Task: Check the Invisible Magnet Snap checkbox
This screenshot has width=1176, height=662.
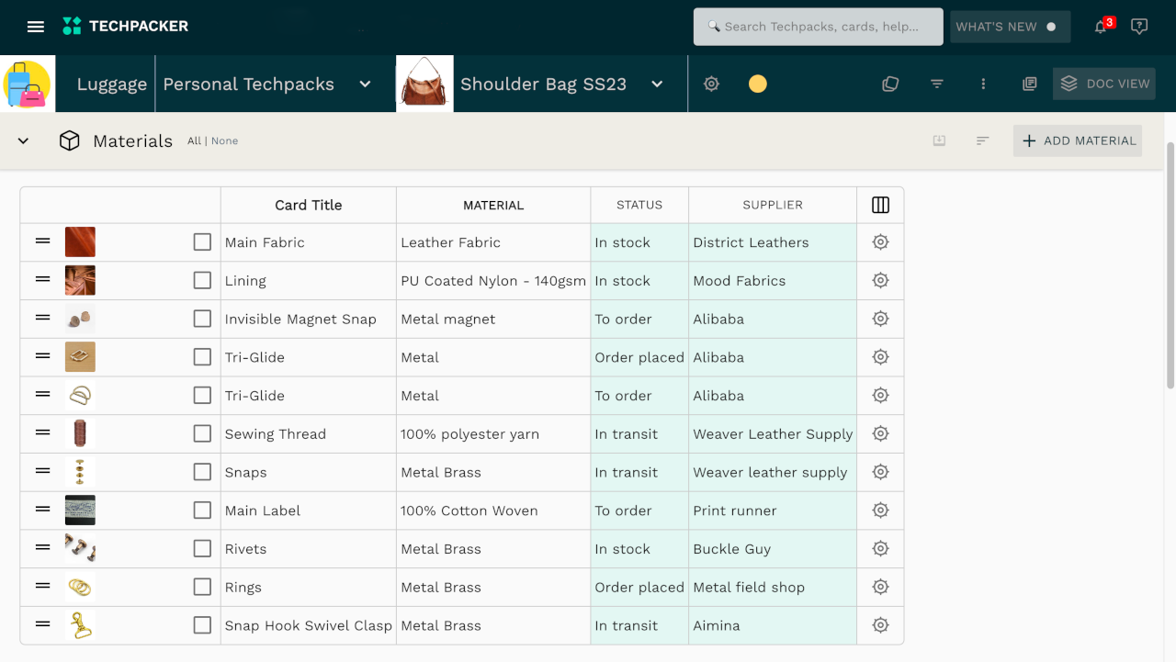Action: tap(202, 319)
